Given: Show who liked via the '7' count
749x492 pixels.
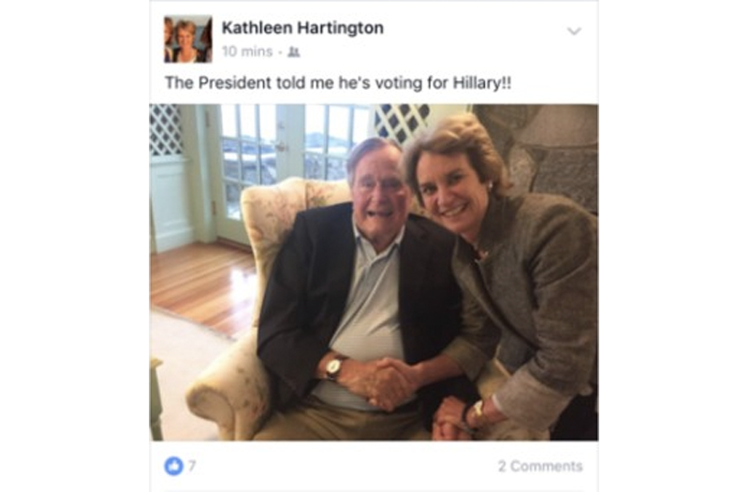Looking at the screenshot, I should pos(192,466).
